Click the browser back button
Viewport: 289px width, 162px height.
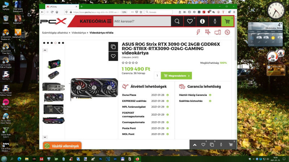click(x=42, y=12)
